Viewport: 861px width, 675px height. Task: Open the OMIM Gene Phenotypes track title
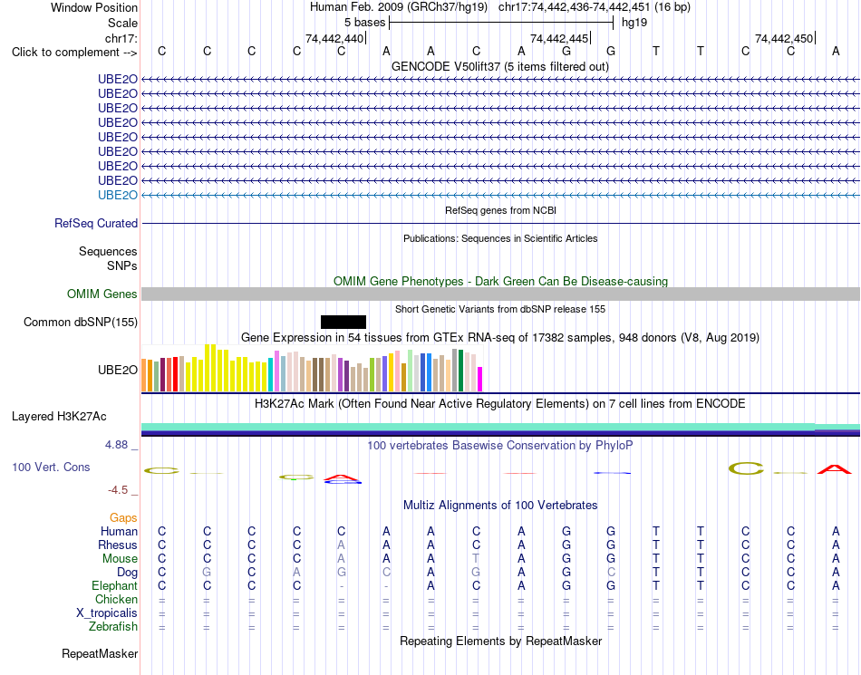[x=500, y=281]
